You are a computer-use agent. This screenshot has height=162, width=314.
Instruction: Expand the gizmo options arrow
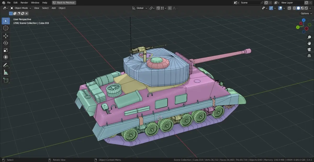pyautogui.click(x=275, y=8)
